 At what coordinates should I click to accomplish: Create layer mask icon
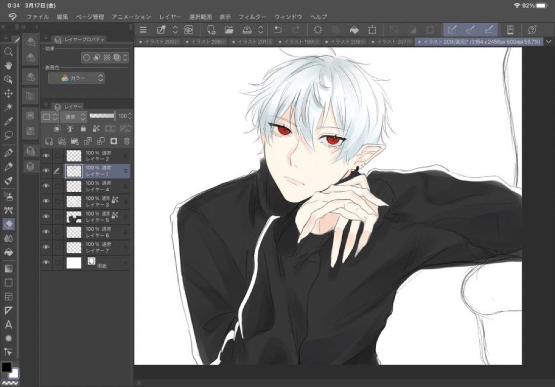coord(114,141)
